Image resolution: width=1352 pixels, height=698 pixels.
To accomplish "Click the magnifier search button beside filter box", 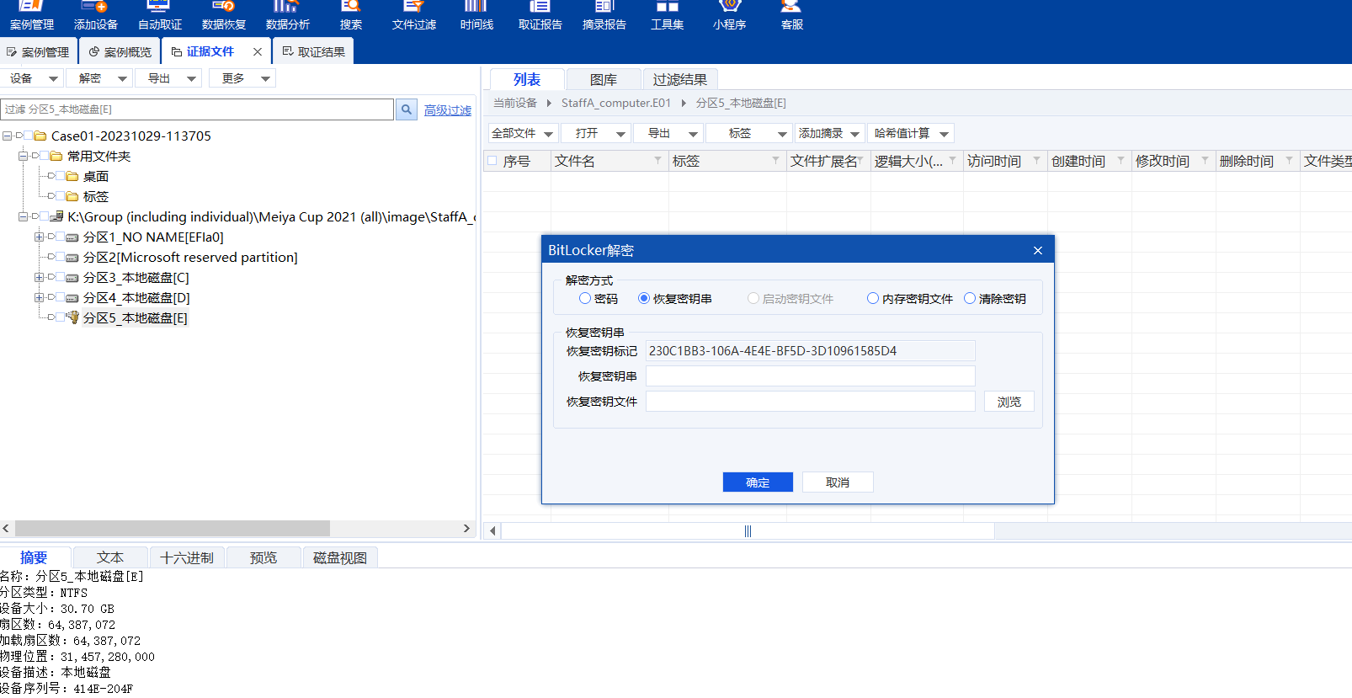I will 407,109.
